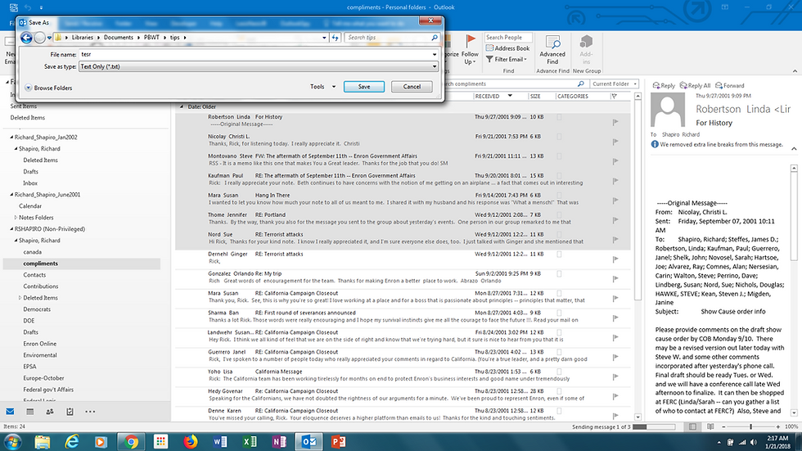Image resolution: width=802 pixels, height=451 pixels.
Task: Click Forward in the reading pane
Action: tap(730, 85)
